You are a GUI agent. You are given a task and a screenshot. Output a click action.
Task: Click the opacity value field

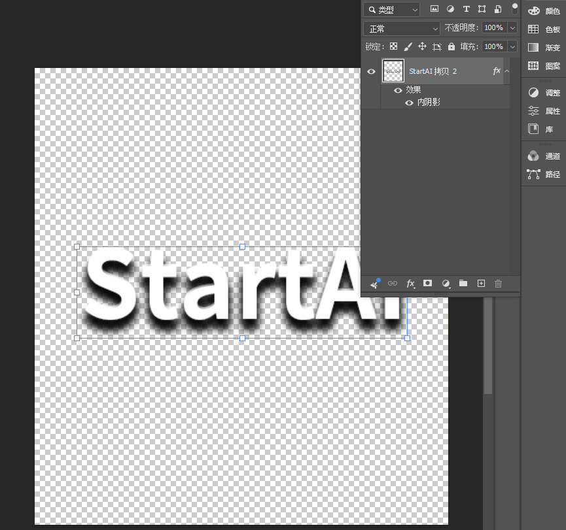[x=493, y=27]
